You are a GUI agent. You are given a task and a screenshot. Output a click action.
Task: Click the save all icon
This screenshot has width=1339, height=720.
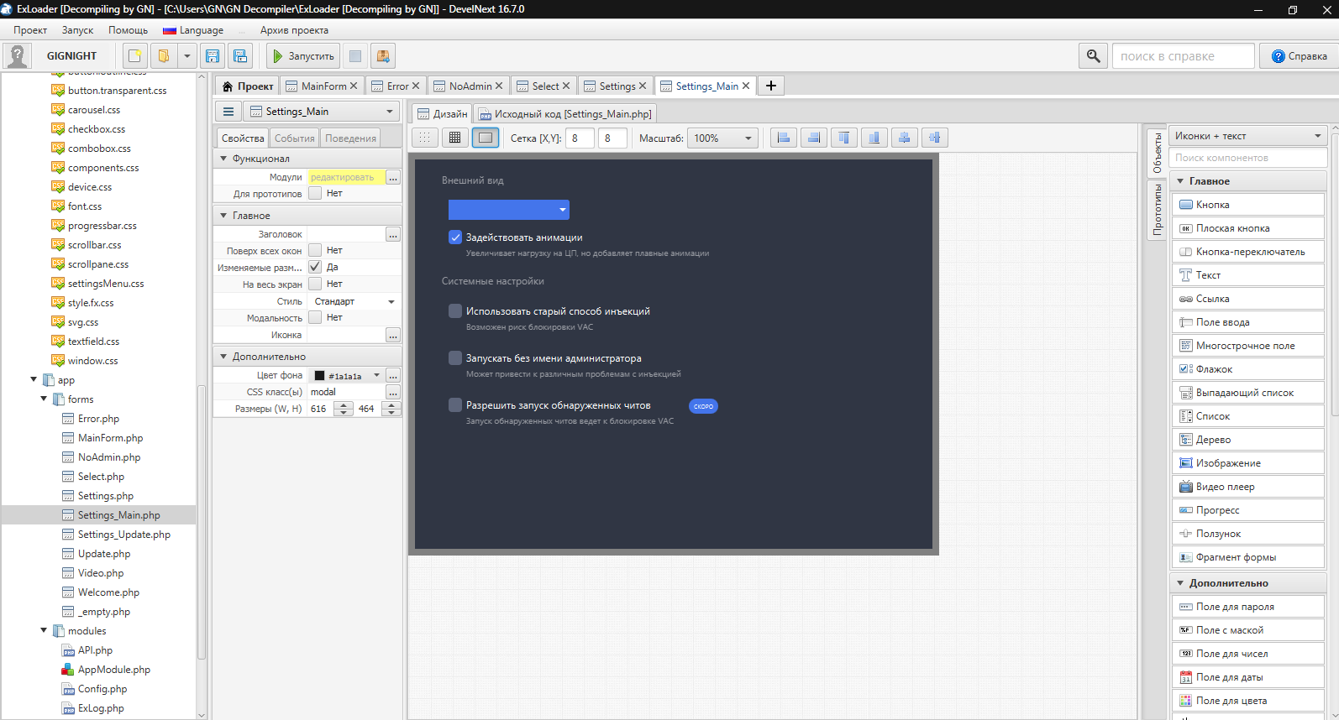click(240, 56)
